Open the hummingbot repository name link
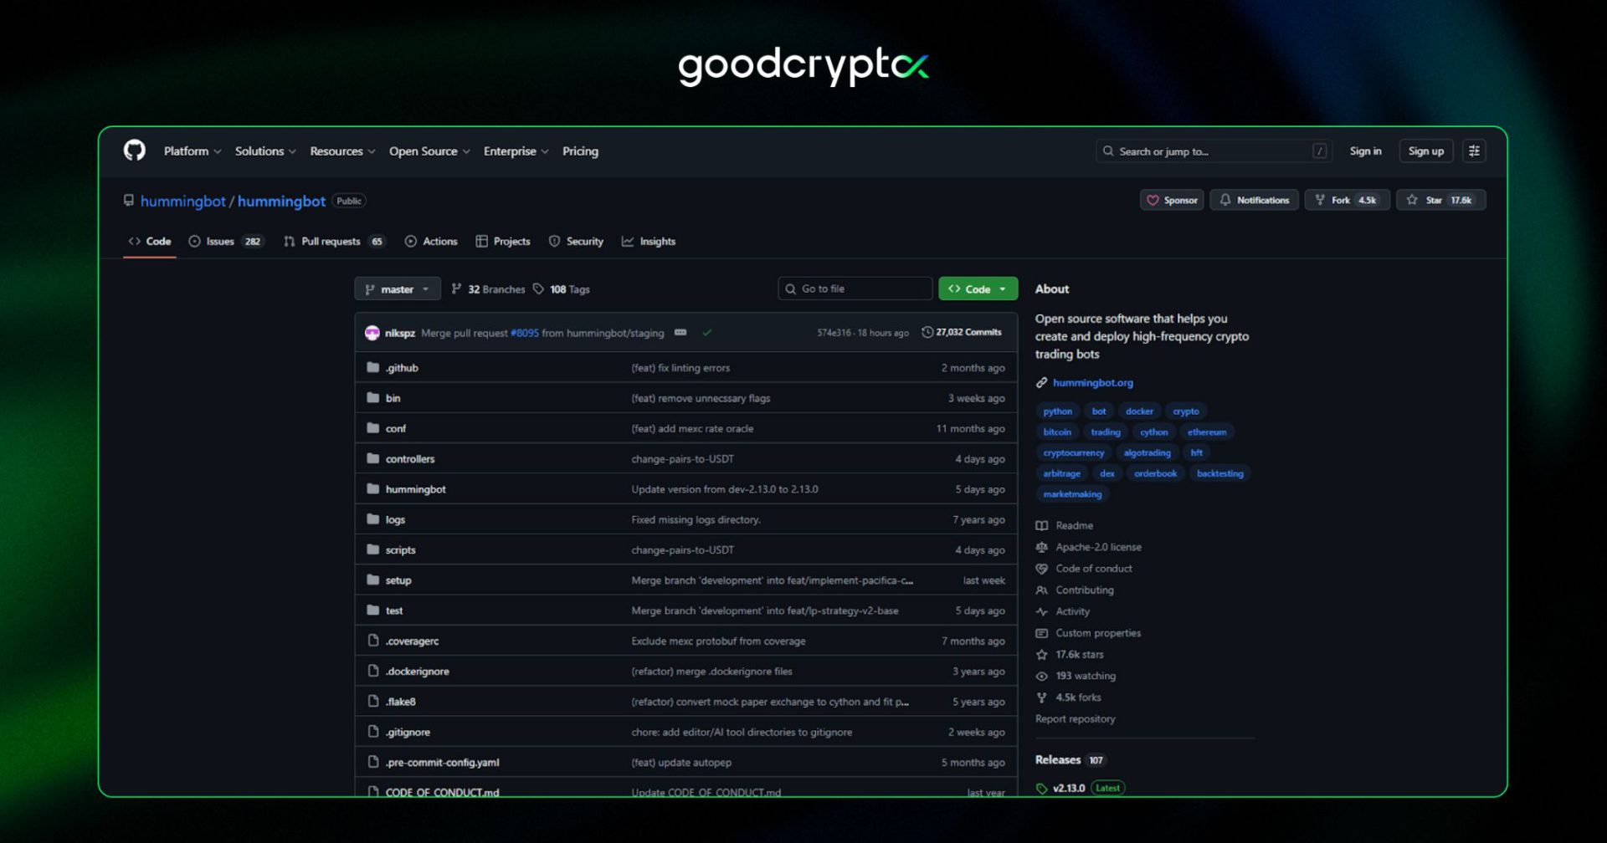Screen dimensions: 1607x843 pyautogui.click(x=281, y=202)
